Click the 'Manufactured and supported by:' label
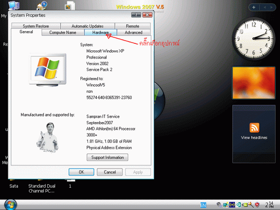Viewport: 280px width, 210px height. point(48,115)
